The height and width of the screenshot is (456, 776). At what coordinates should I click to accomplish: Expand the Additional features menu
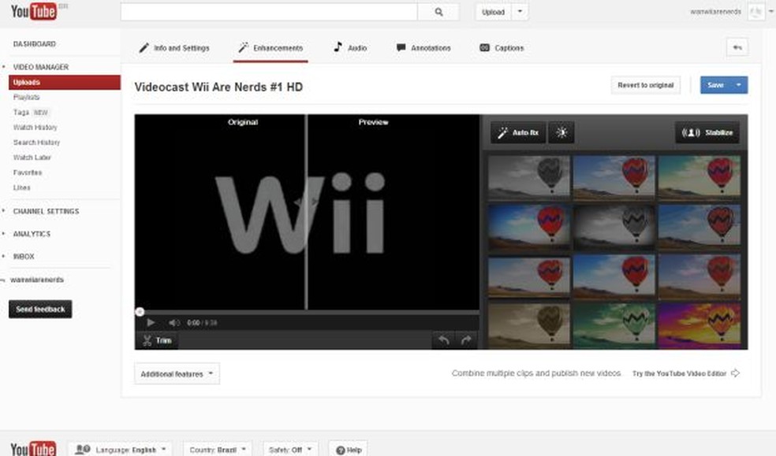coord(175,373)
